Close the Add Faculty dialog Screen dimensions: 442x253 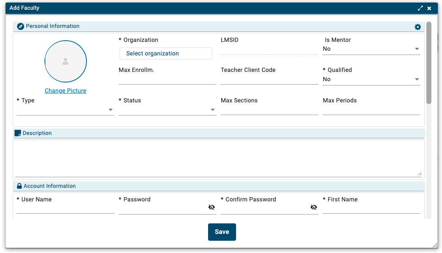[x=429, y=8]
